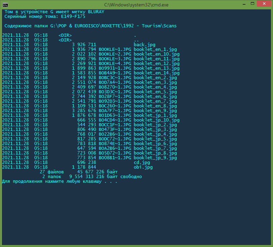
Task: Click file name booklet_en_4.jpg
Action: tap(155, 87)
